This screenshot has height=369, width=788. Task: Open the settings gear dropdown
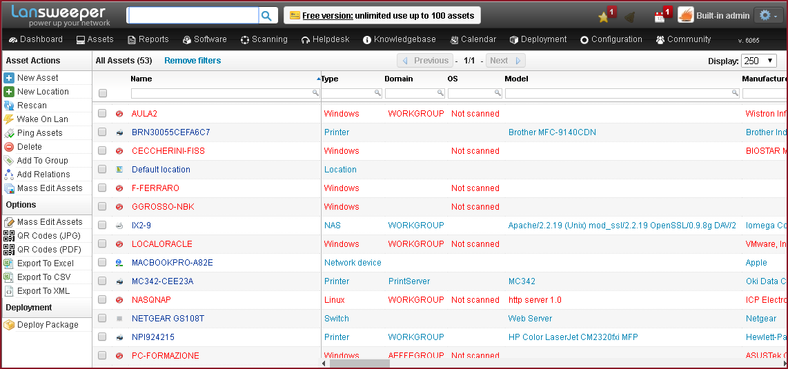(769, 16)
